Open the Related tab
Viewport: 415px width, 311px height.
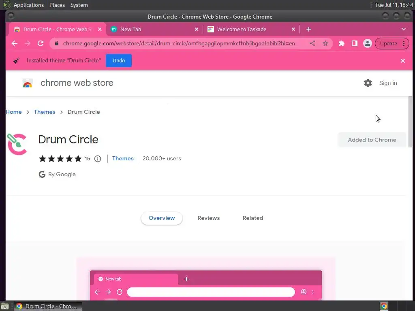click(253, 218)
